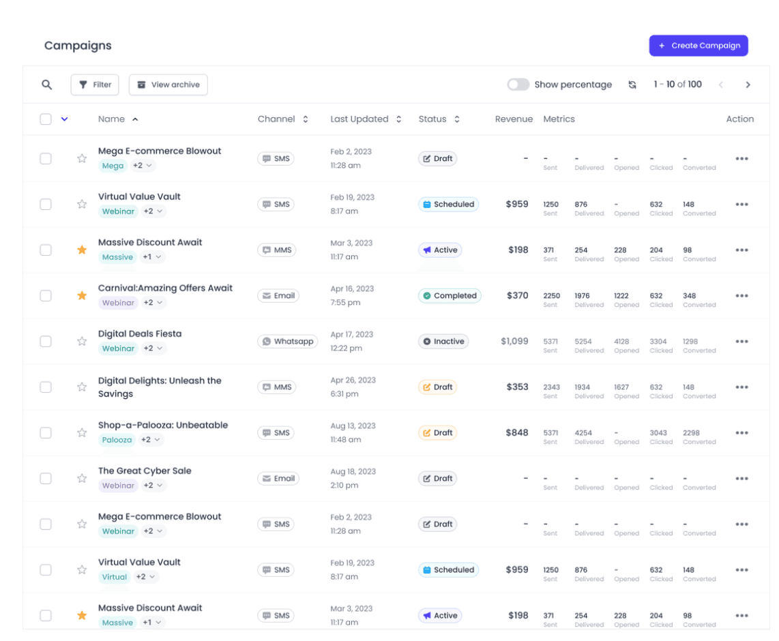Screen dimensions: 779x641
Task: Click the search magnifier icon
Action: (46, 85)
